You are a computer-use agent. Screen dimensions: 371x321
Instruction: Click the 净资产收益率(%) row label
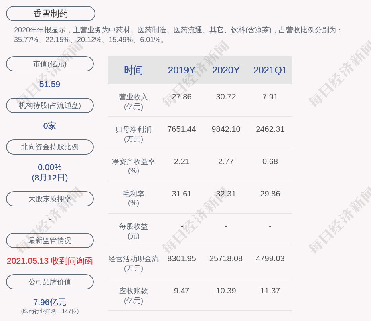click(134, 166)
